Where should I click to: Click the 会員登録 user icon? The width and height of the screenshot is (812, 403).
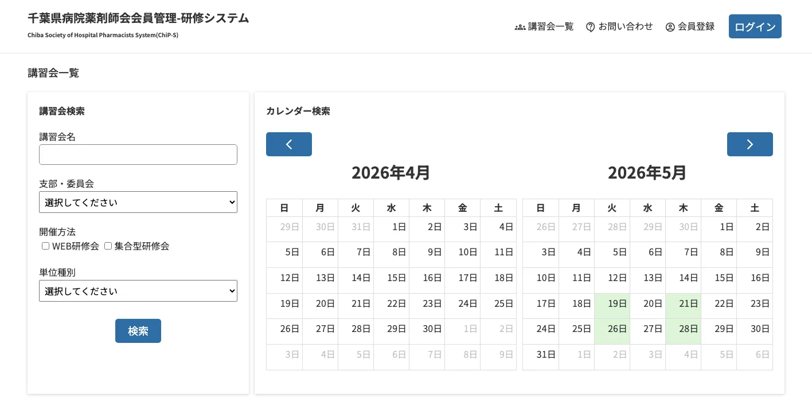670,27
